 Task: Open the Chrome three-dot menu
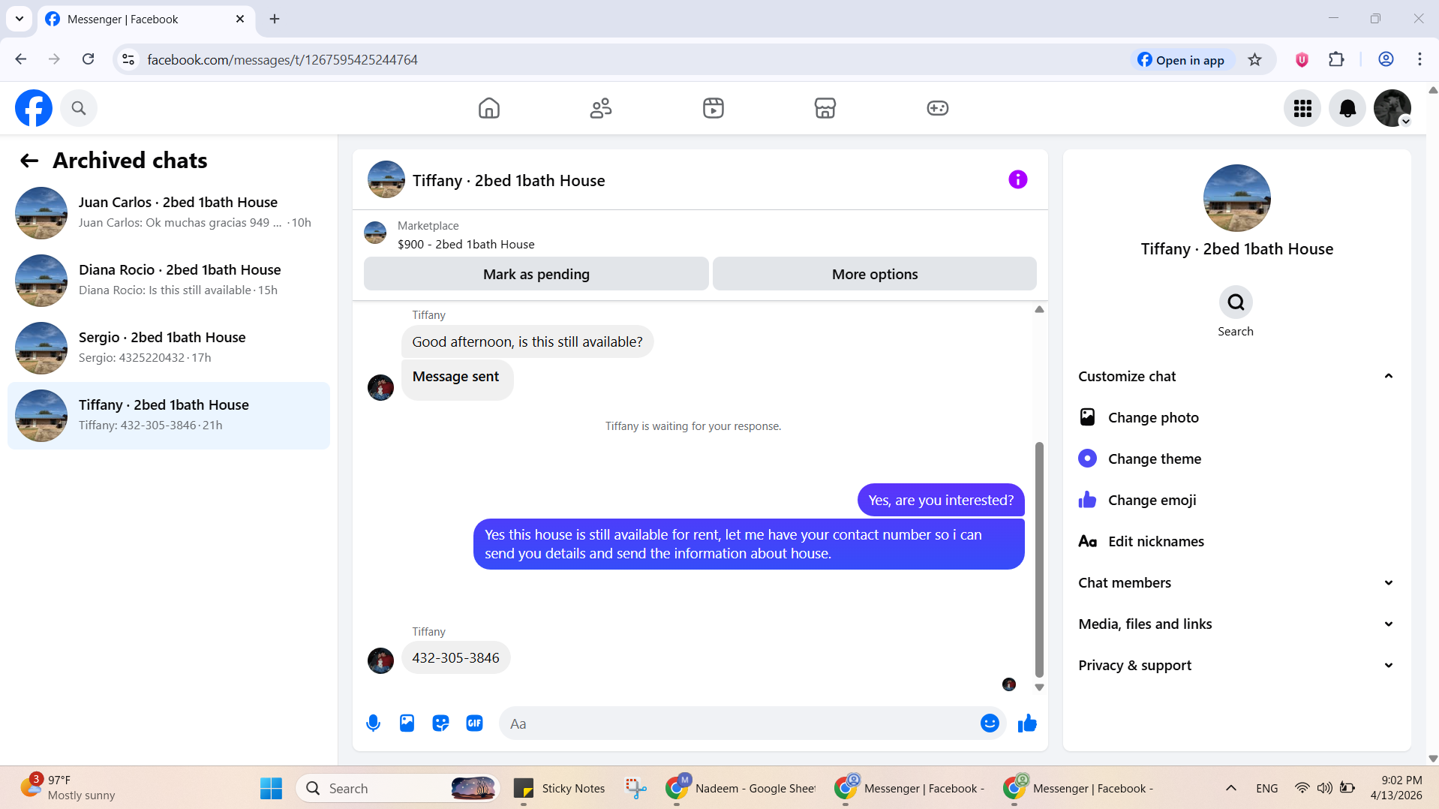tap(1419, 59)
